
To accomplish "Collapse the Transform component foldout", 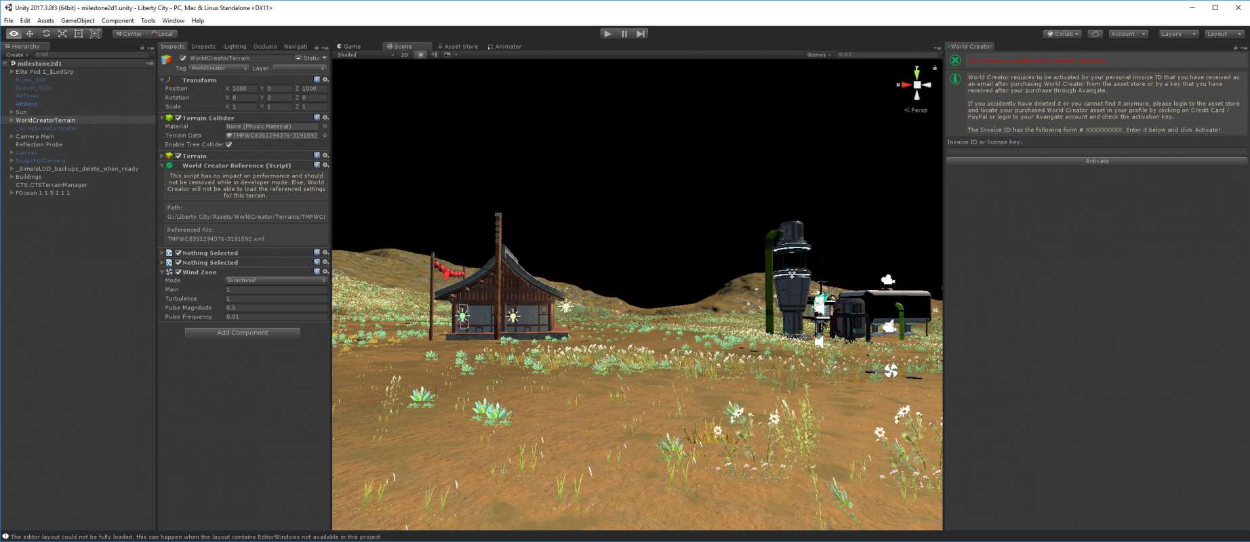I will click(162, 80).
